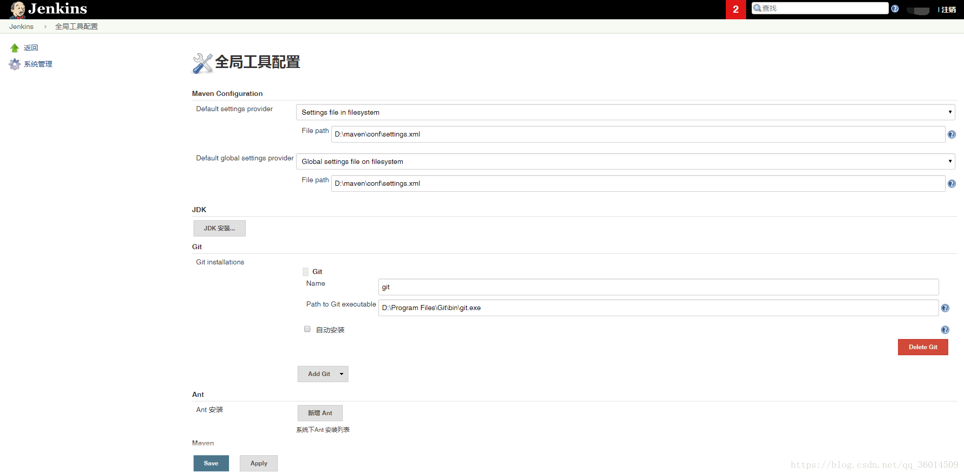964x475 pixels.
Task: Click the Maven Configuration section heading
Action: [x=227, y=93]
